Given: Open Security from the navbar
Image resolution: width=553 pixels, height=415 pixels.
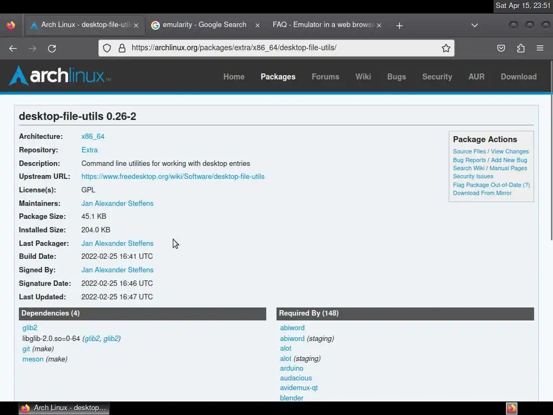Looking at the screenshot, I should [437, 77].
